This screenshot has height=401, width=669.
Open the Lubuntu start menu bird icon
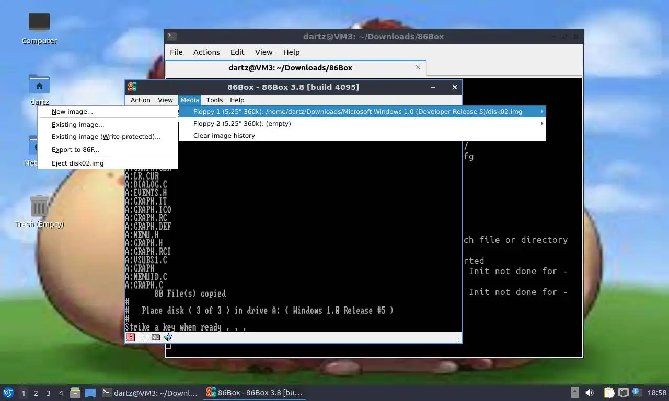(8, 393)
